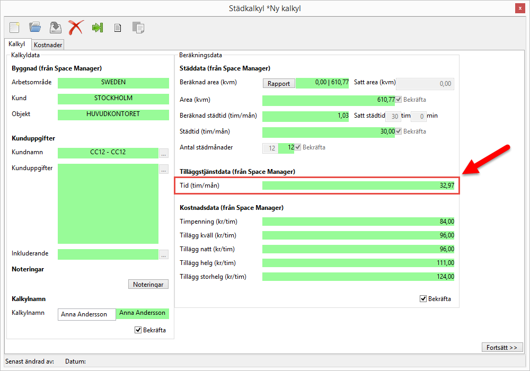Open the single document report icon

pyautogui.click(x=118, y=28)
